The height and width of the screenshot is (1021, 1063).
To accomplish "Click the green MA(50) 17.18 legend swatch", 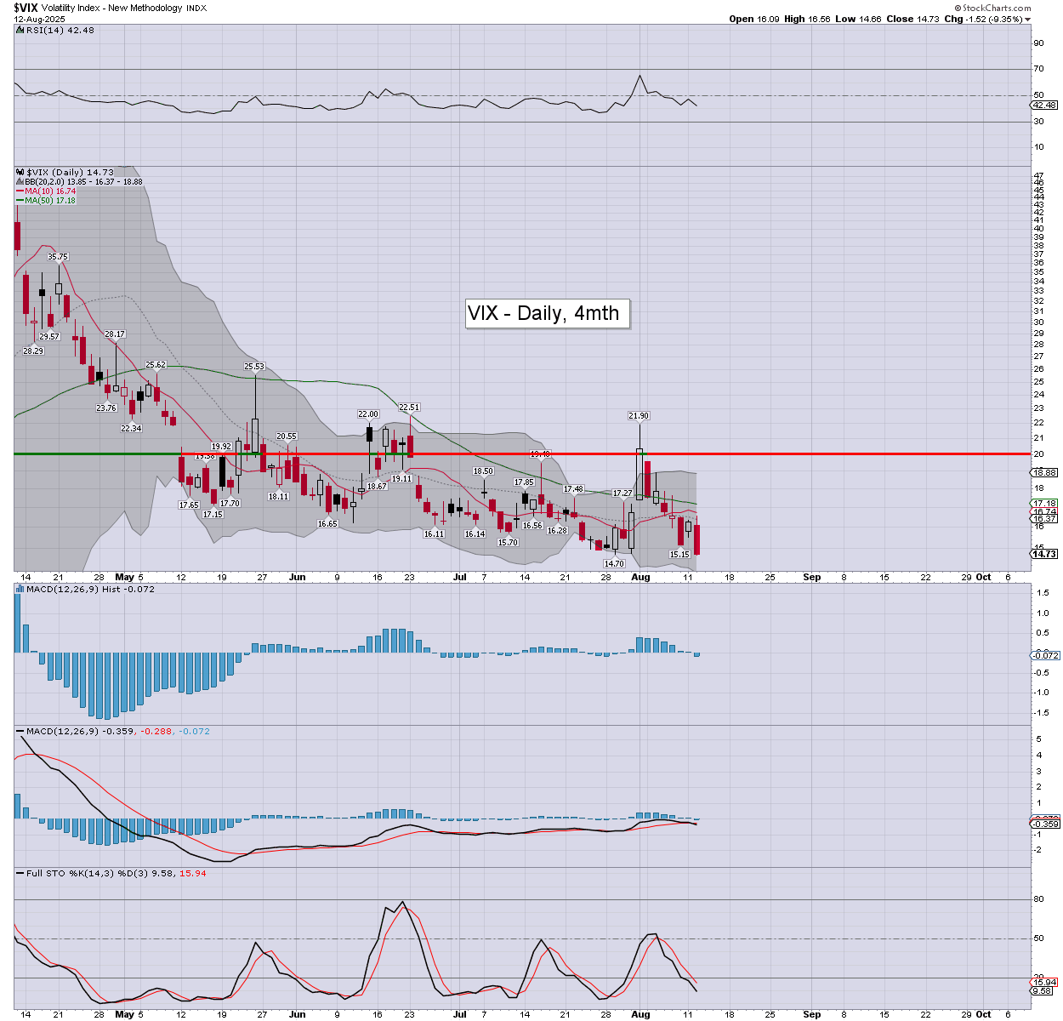I will [x=20, y=201].
